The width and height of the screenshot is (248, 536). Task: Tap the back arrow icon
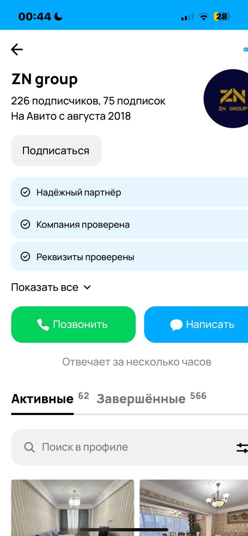coord(17,50)
